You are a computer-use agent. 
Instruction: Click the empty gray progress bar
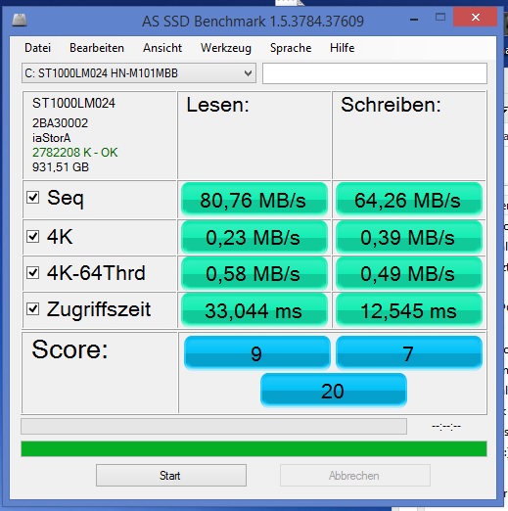tap(213, 426)
